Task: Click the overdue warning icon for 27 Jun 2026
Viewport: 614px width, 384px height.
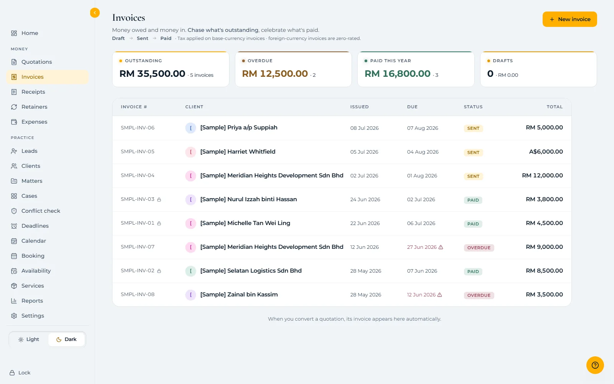Action: 441,247
